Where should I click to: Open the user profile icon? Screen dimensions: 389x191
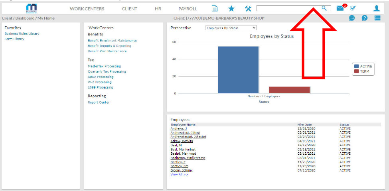(376, 8)
